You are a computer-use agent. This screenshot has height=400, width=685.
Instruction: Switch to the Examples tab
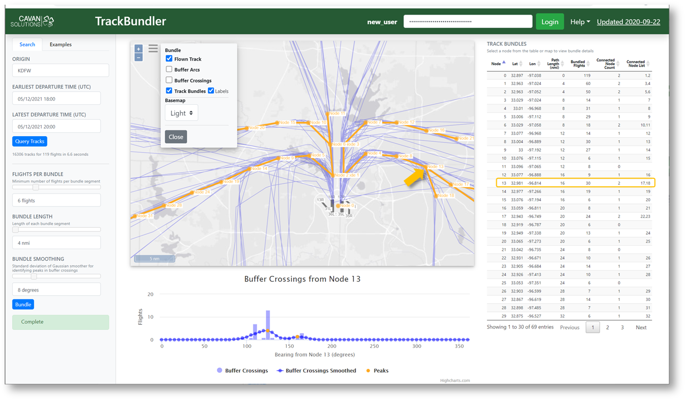[x=60, y=44]
